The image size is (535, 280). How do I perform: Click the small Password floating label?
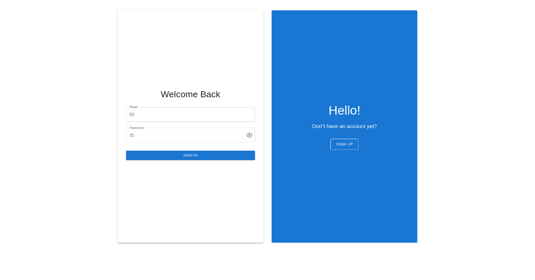(x=136, y=128)
